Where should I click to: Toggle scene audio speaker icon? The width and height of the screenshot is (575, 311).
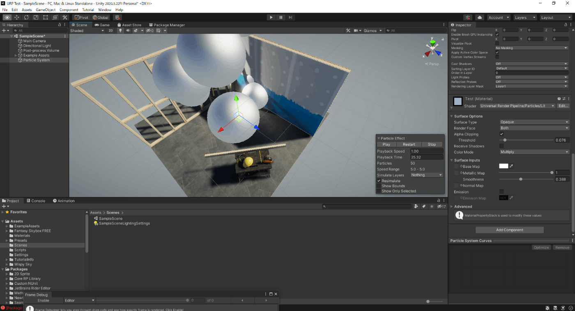(x=128, y=31)
